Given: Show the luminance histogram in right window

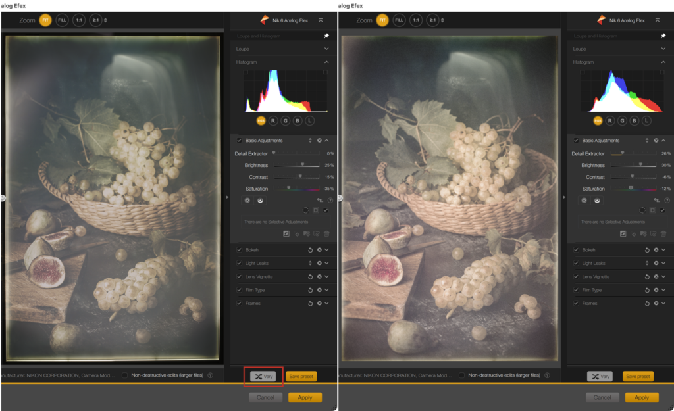Looking at the screenshot, I should pyautogui.click(x=646, y=121).
